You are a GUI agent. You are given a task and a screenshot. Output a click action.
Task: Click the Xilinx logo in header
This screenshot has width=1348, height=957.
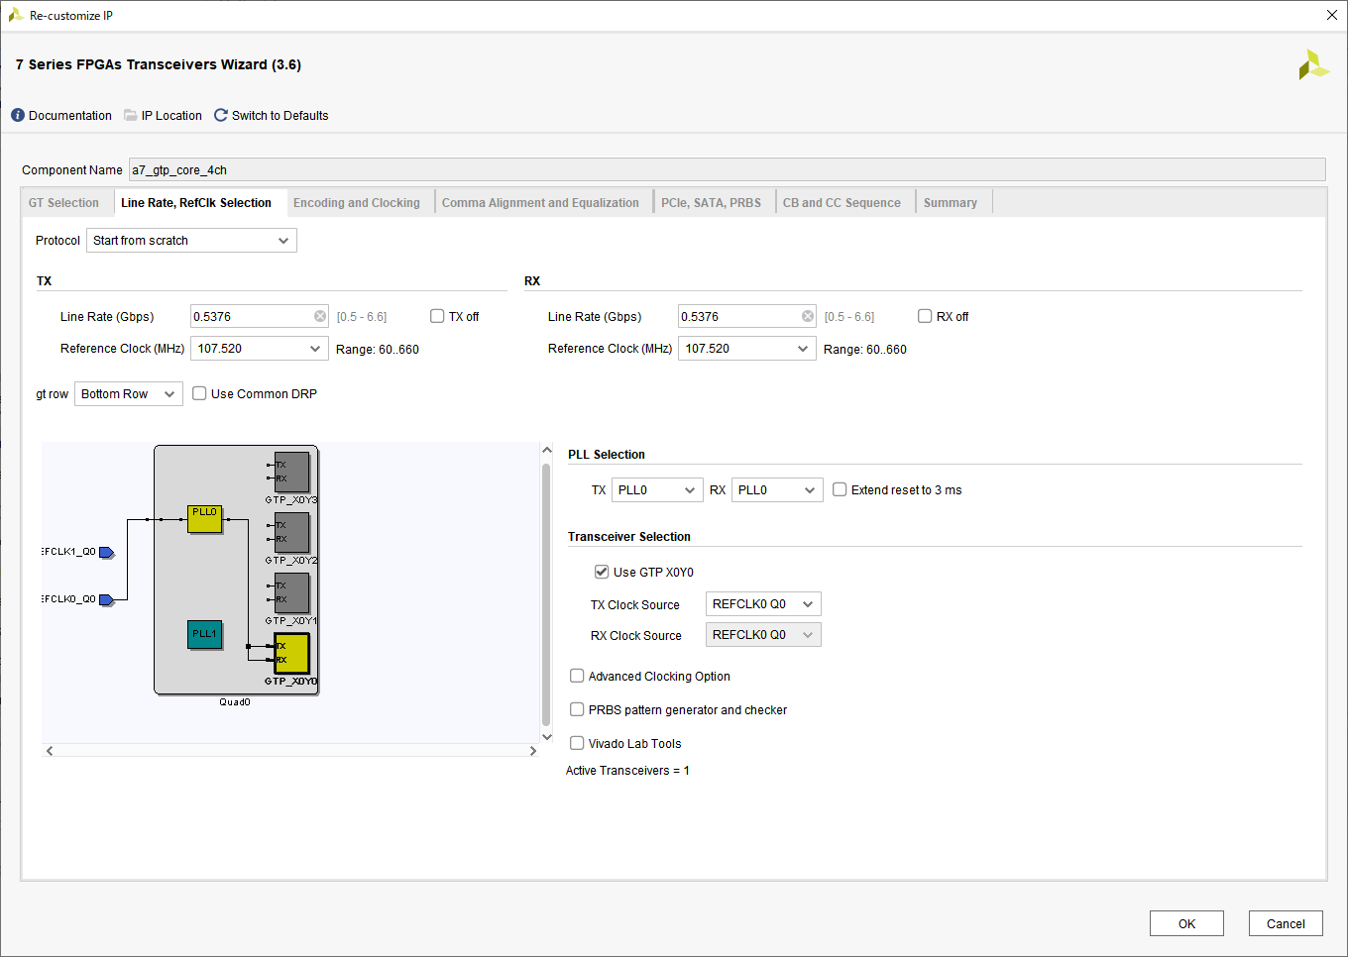click(1313, 64)
